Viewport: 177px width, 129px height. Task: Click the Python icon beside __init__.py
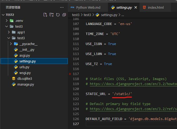16,49
